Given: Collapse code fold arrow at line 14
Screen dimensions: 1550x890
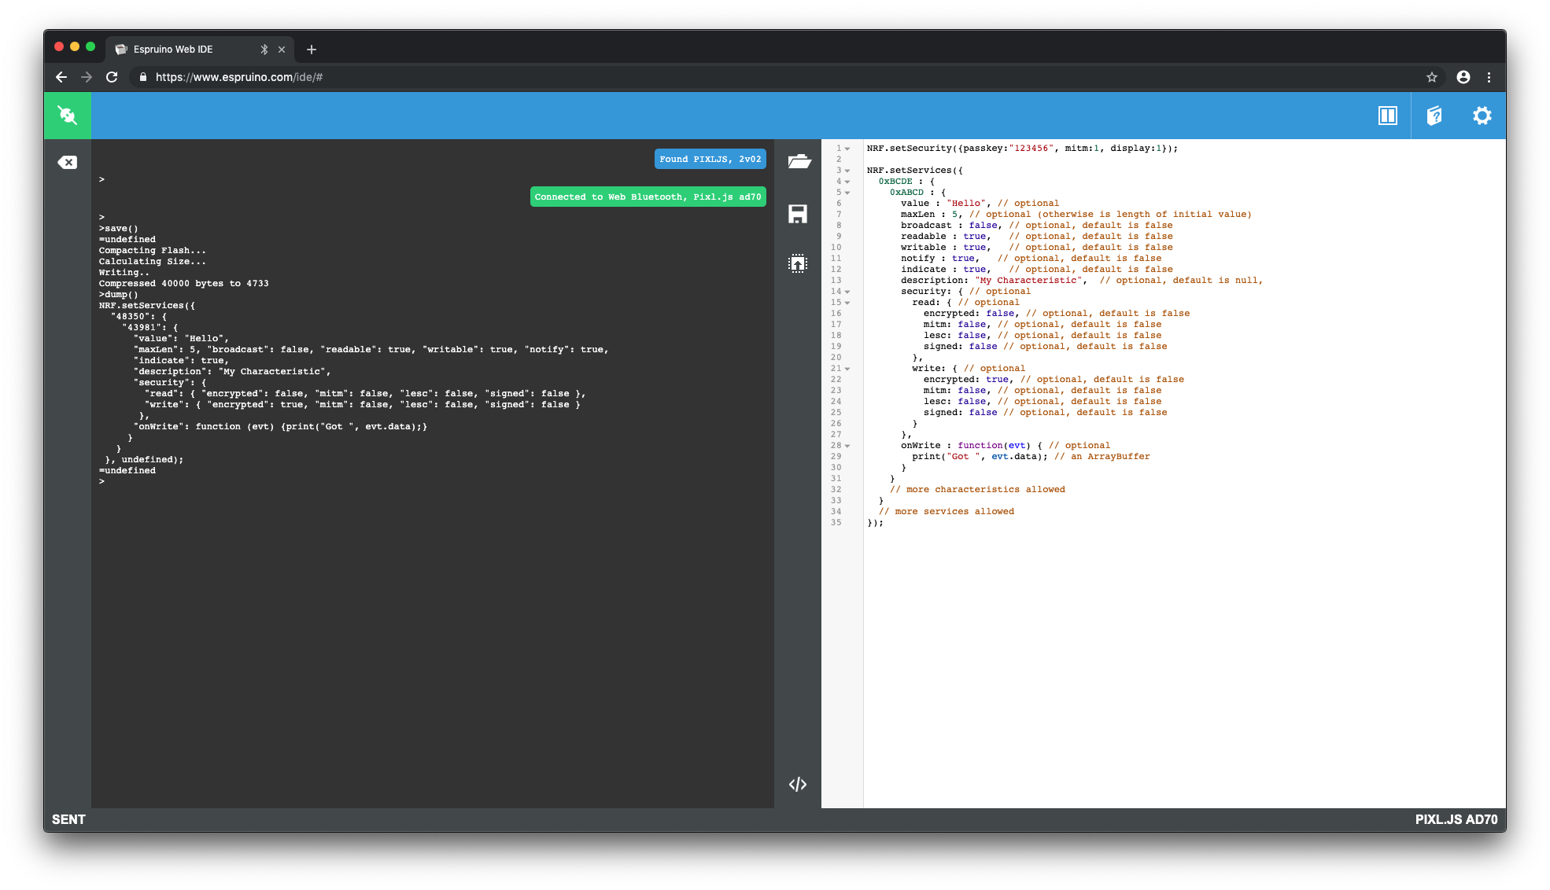Looking at the screenshot, I should tap(847, 292).
